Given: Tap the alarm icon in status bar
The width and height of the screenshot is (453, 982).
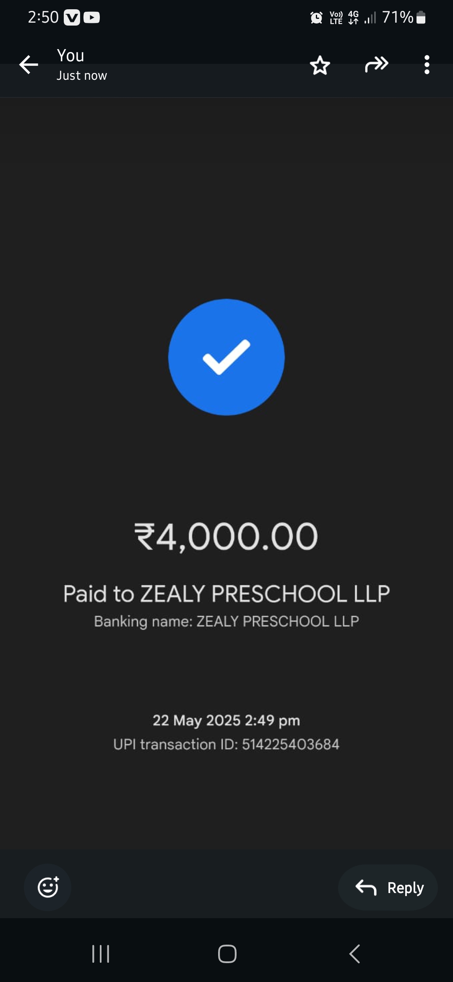Looking at the screenshot, I should 316,18.
